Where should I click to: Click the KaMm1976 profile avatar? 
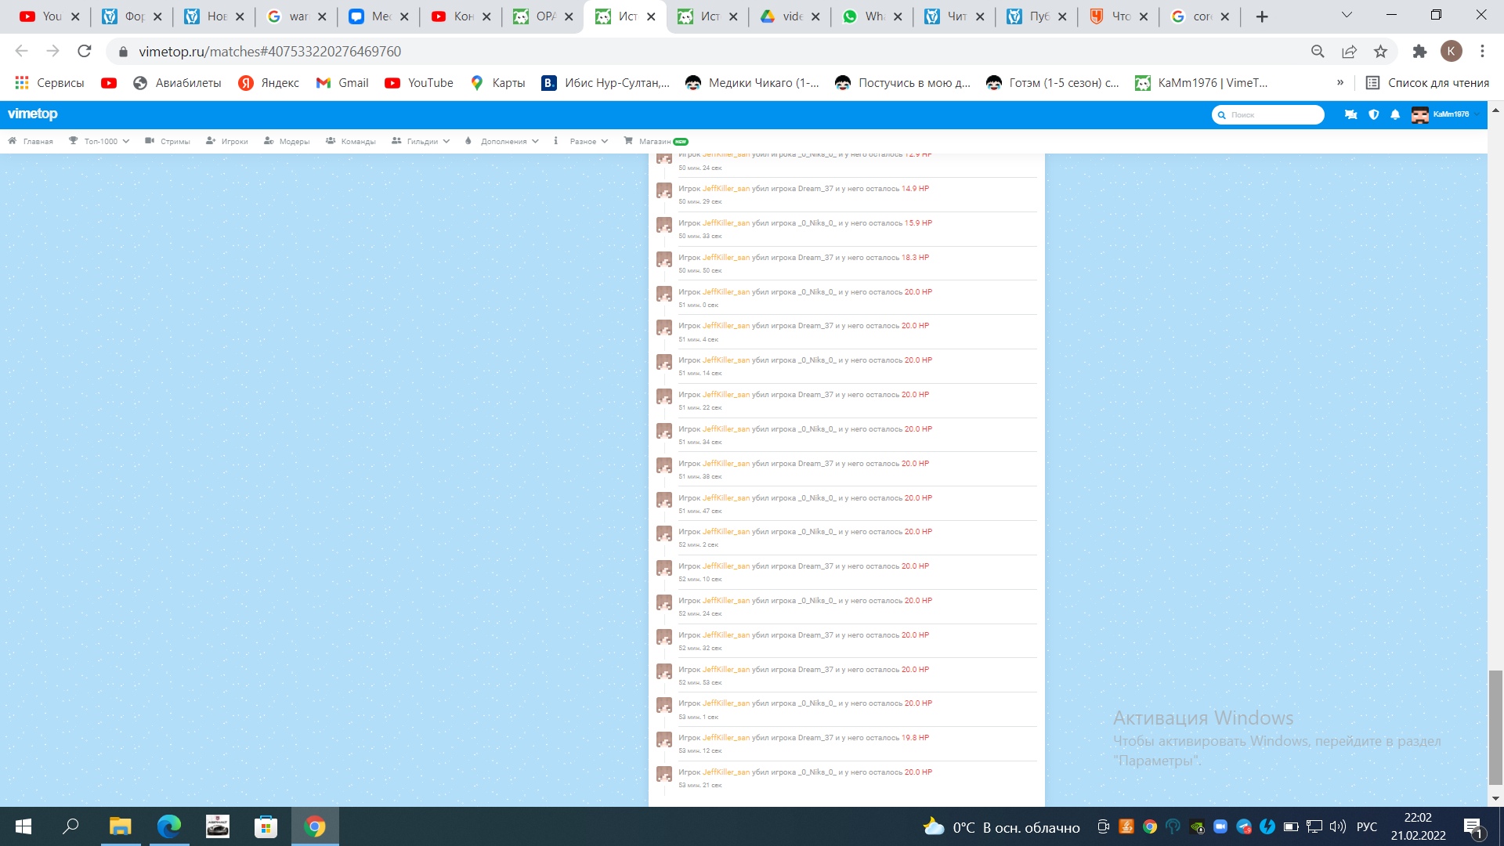tap(1419, 114)
